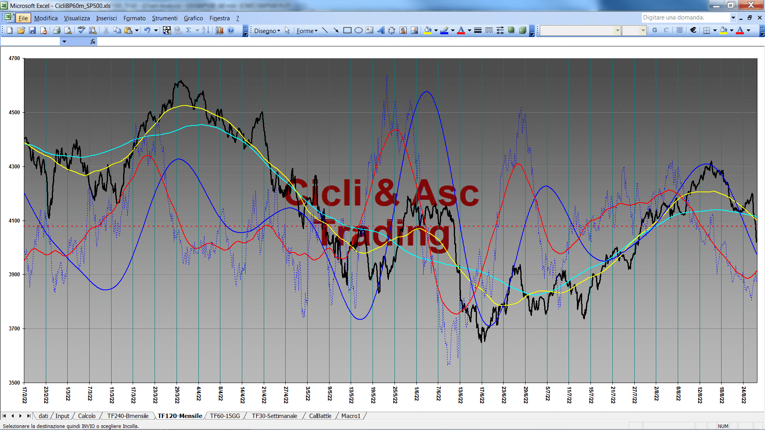Insert a Text Box from Drawing toolbar
Screen dimensions: 765x430
click(370, 30)
